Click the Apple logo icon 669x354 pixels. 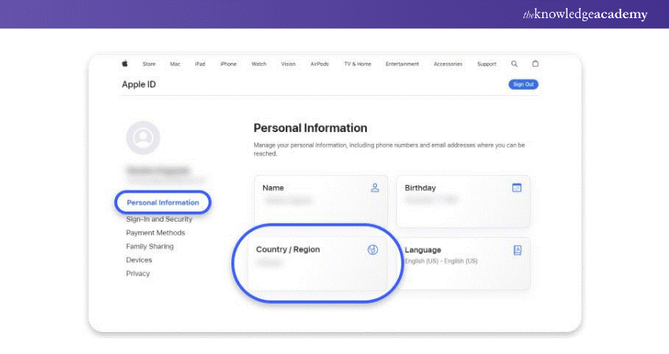pos(124,64)
